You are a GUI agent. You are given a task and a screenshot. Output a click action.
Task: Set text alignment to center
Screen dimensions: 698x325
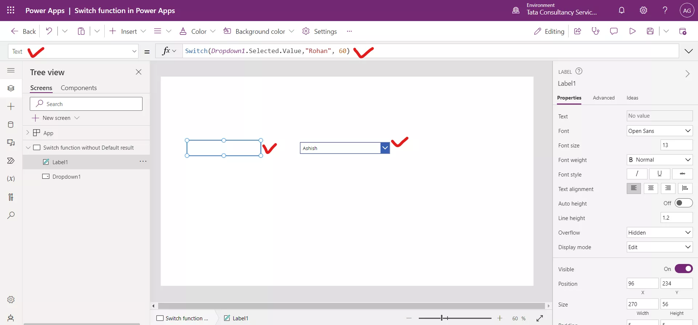(x=651, y=188)
